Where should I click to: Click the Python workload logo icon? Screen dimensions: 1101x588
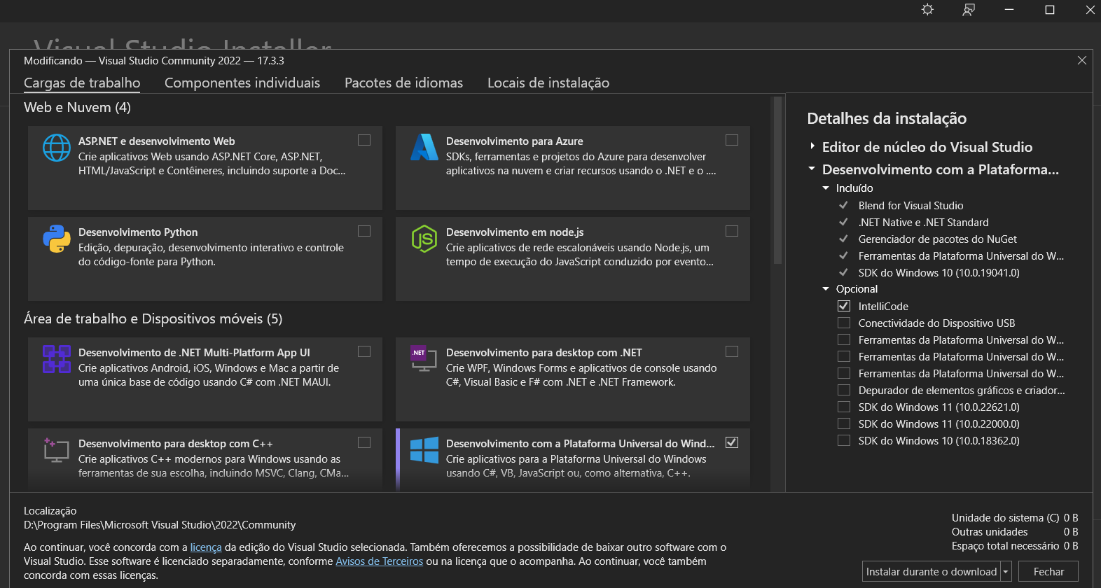pos(57,239)
